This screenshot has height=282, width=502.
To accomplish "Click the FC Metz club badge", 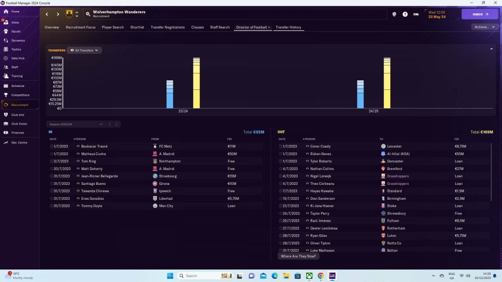I will click(155, 146).
